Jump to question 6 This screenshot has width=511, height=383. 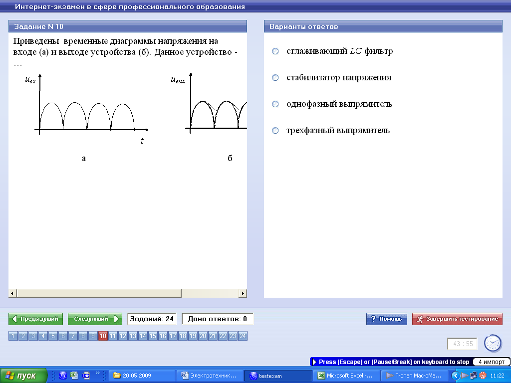click(x=63, y=336)
